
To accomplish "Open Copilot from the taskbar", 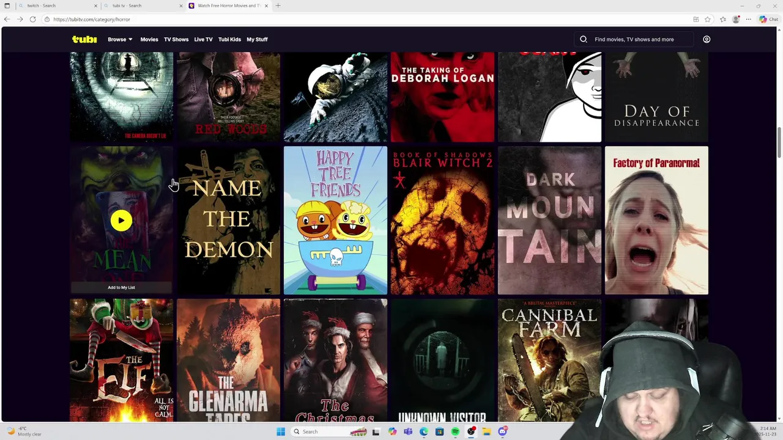I will click(392, 431).
